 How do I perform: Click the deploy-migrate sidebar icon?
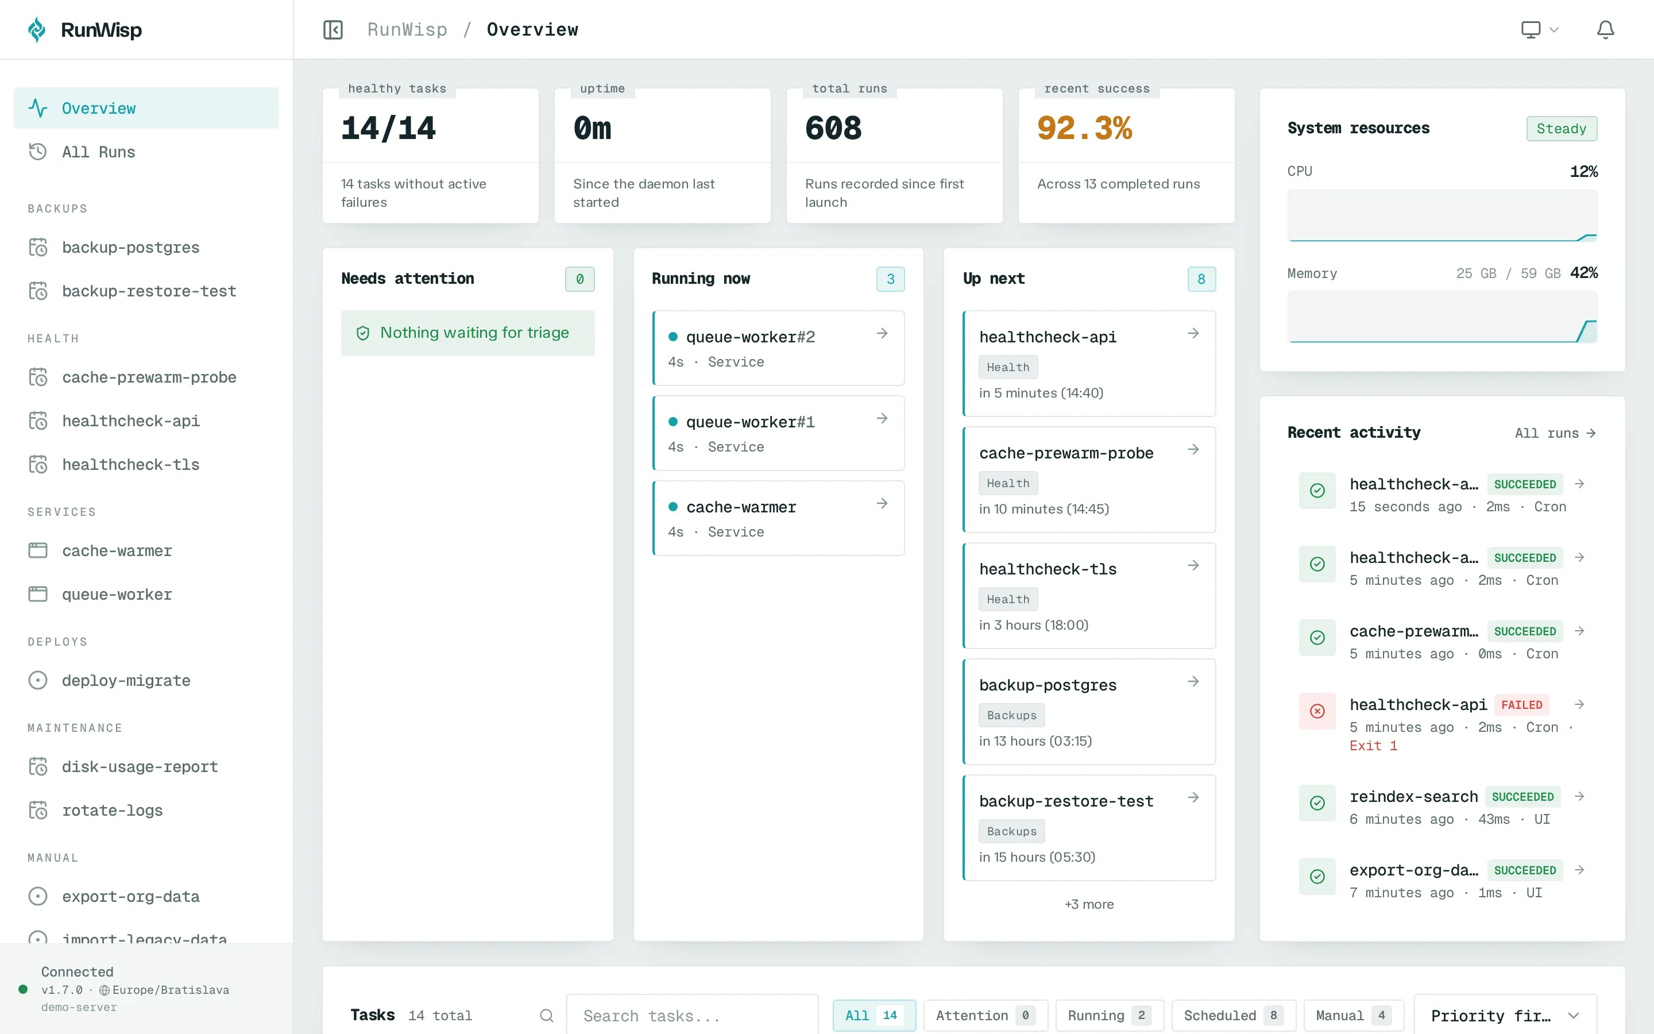pos(37,681)
